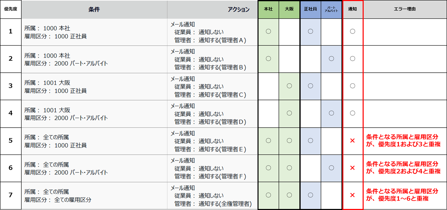The height and width of the screenshot is (210, 447).
Task: Click the red × mark in priority 7 row
Action: click(x=353, y=195)
